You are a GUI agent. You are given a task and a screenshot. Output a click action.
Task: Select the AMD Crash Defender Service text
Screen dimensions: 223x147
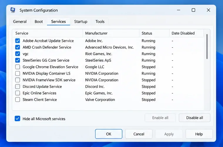(x=47, y=47)
